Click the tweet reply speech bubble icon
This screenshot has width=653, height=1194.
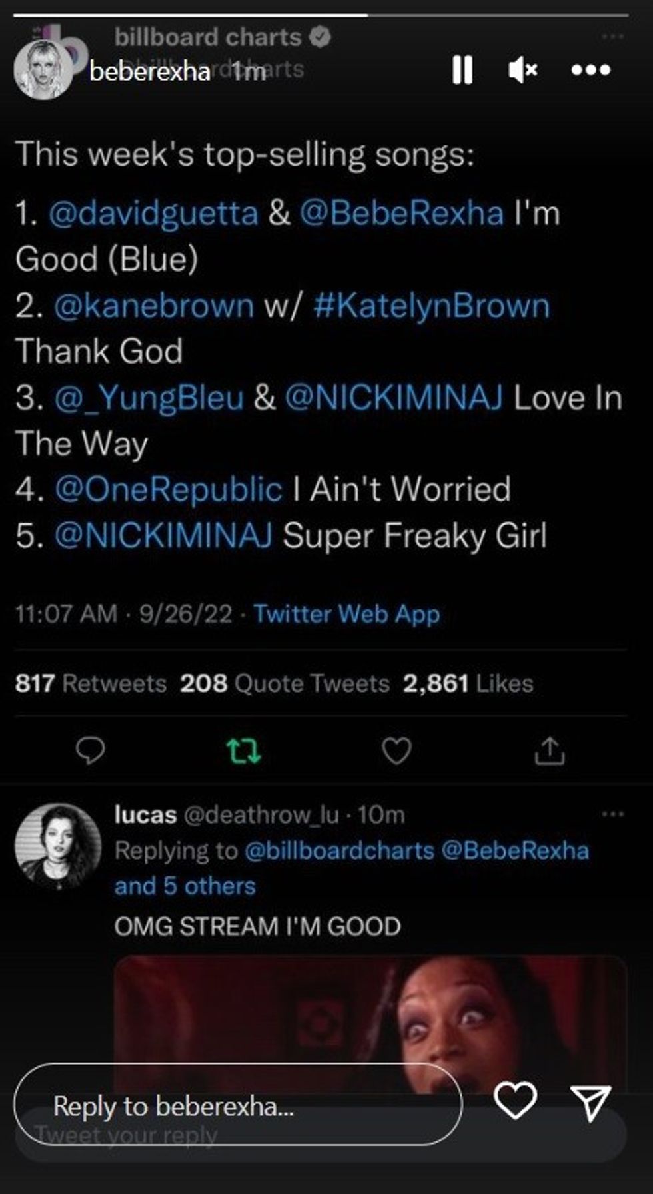90,750
